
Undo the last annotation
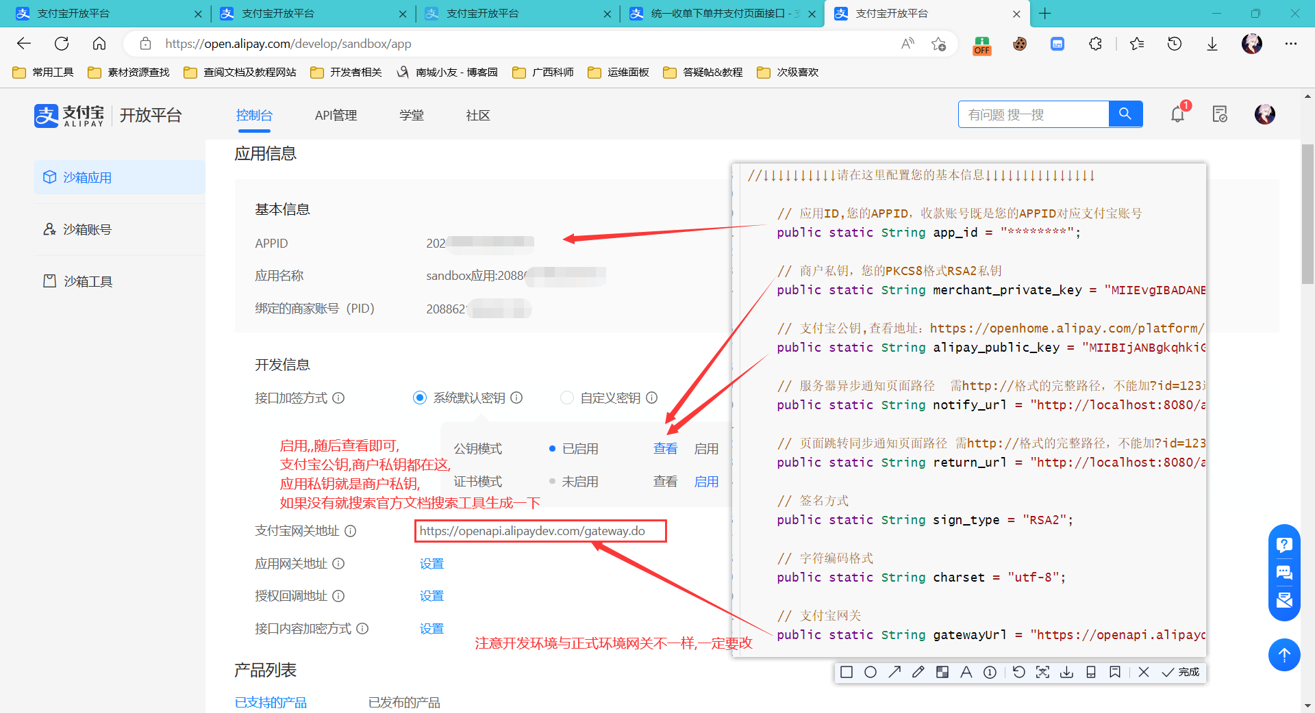[1019, 672]
